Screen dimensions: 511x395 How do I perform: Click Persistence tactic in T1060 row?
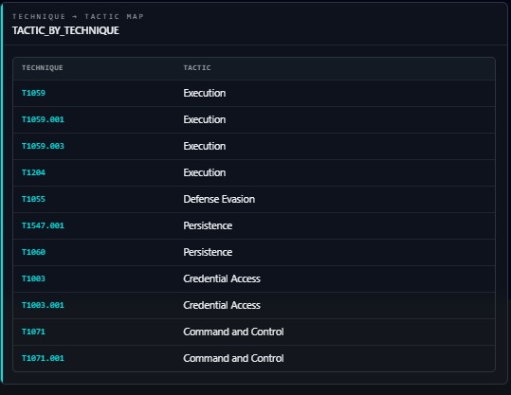208,252
